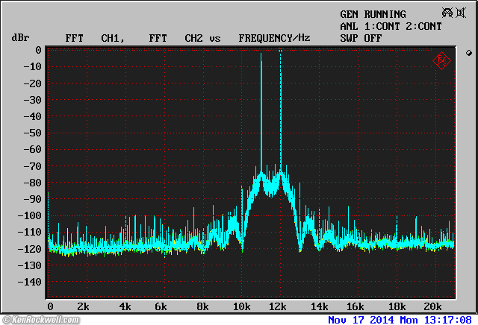Image resolution: width=478 pixels, height=325 pixels.
Task: Click the headphone monitor icon
Action: pos(447,13)
